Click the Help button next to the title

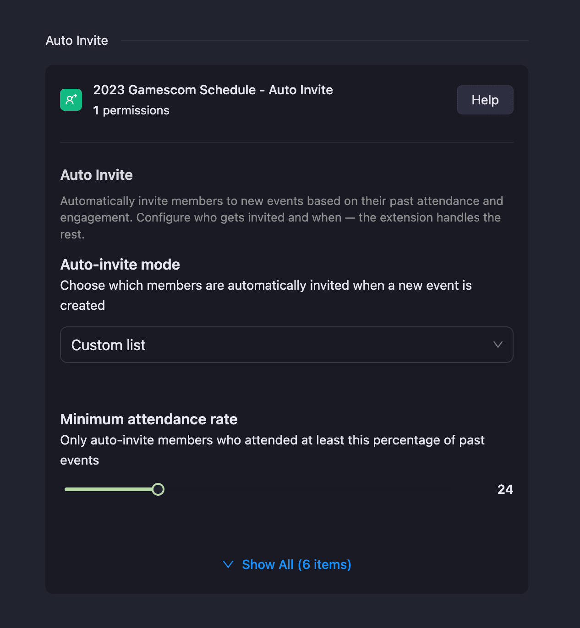[485, 100]
